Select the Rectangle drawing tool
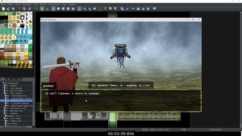 point(85,9)
